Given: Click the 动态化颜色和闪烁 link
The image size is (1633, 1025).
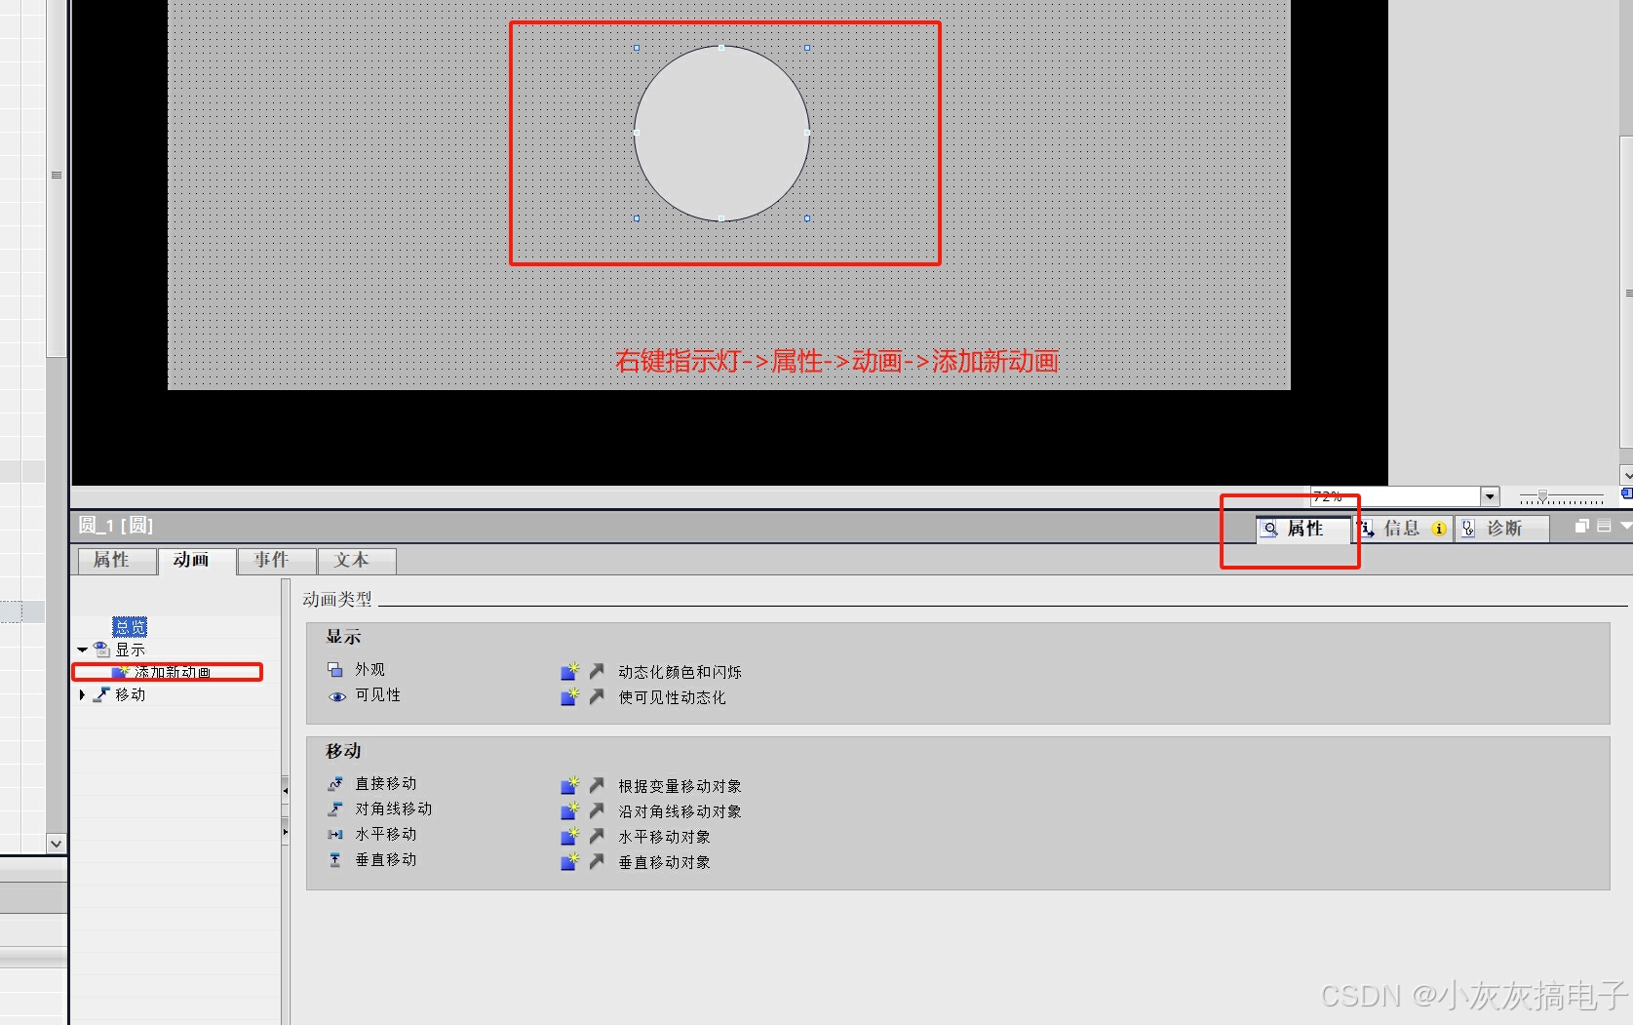Looking at the screenshot, I should (x=680, y=672).
